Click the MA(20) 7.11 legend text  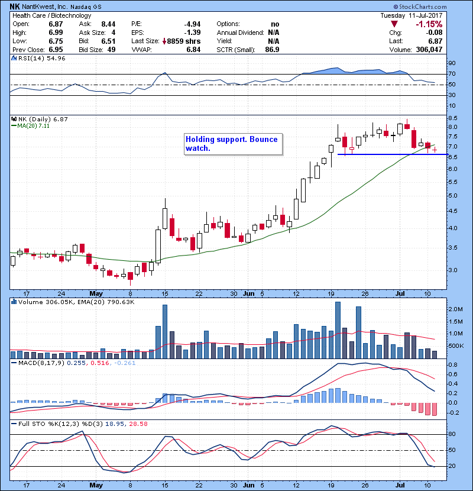coord(33,126)
